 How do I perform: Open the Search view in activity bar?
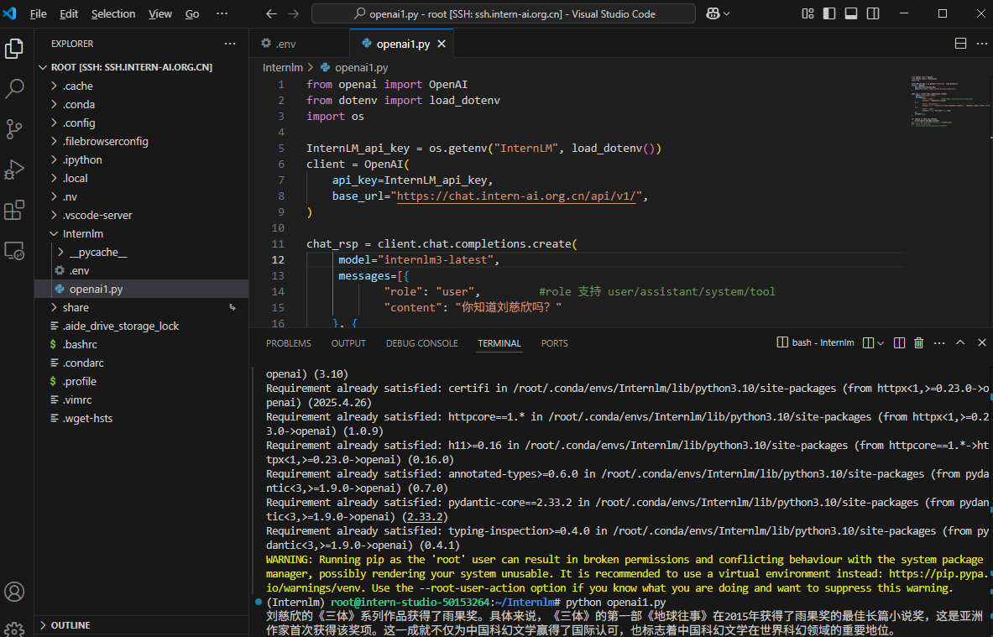pos(14,89)
